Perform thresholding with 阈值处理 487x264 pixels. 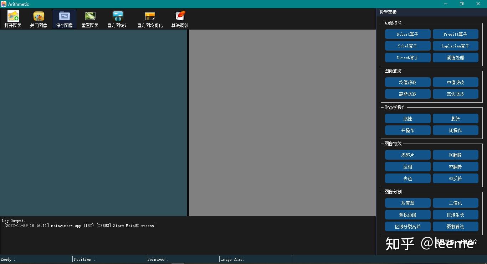pos(456,57)
